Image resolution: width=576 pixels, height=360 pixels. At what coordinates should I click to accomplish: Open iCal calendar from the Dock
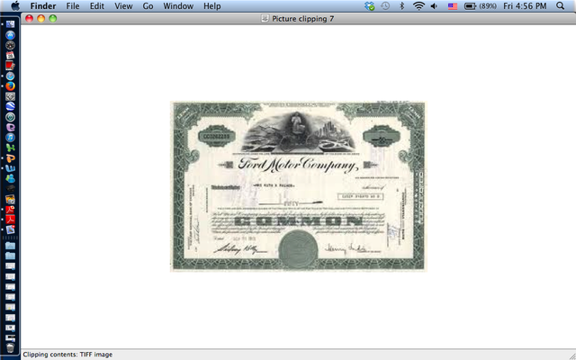pos(10,56)
